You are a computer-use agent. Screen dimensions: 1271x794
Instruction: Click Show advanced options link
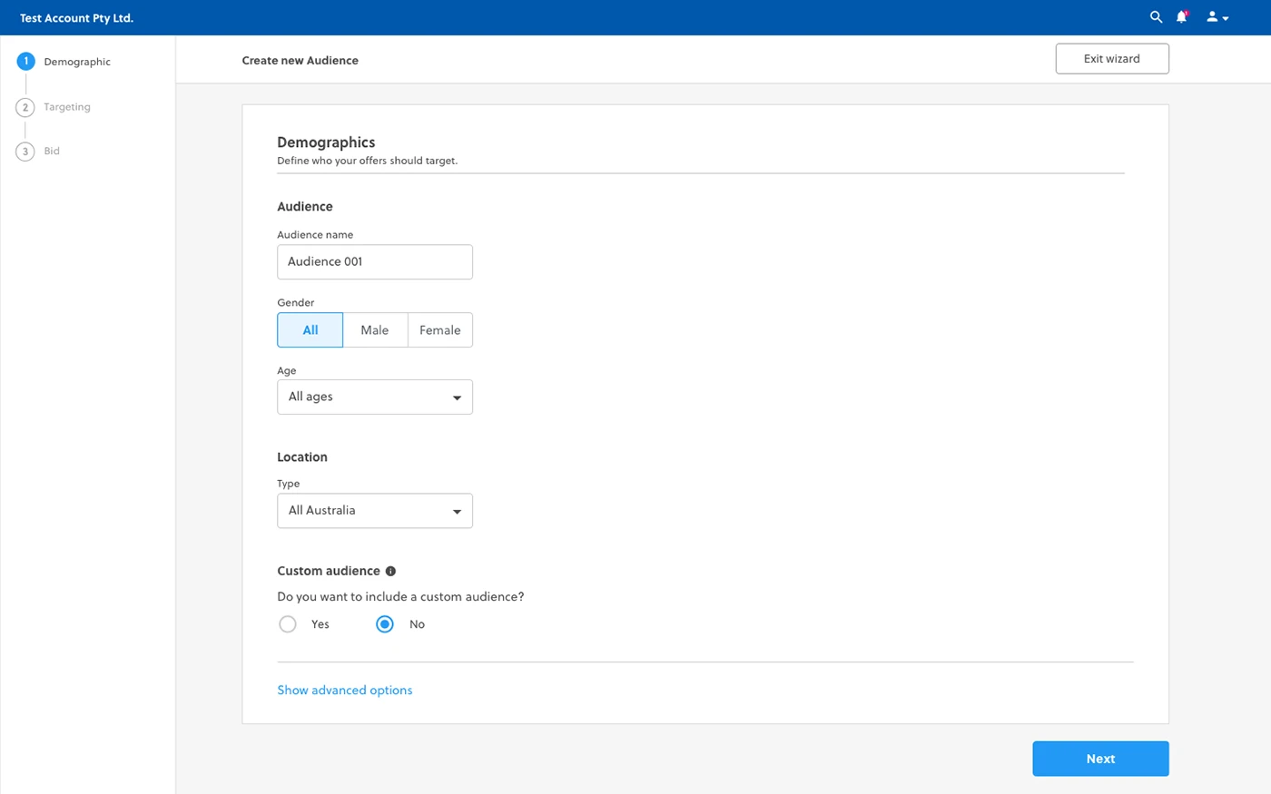click(345, 691)
